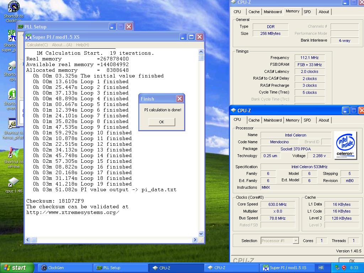The image size is (364, 273).
Task: Select the Mainboard tab in upper CPU-Z
Action: 273,12
